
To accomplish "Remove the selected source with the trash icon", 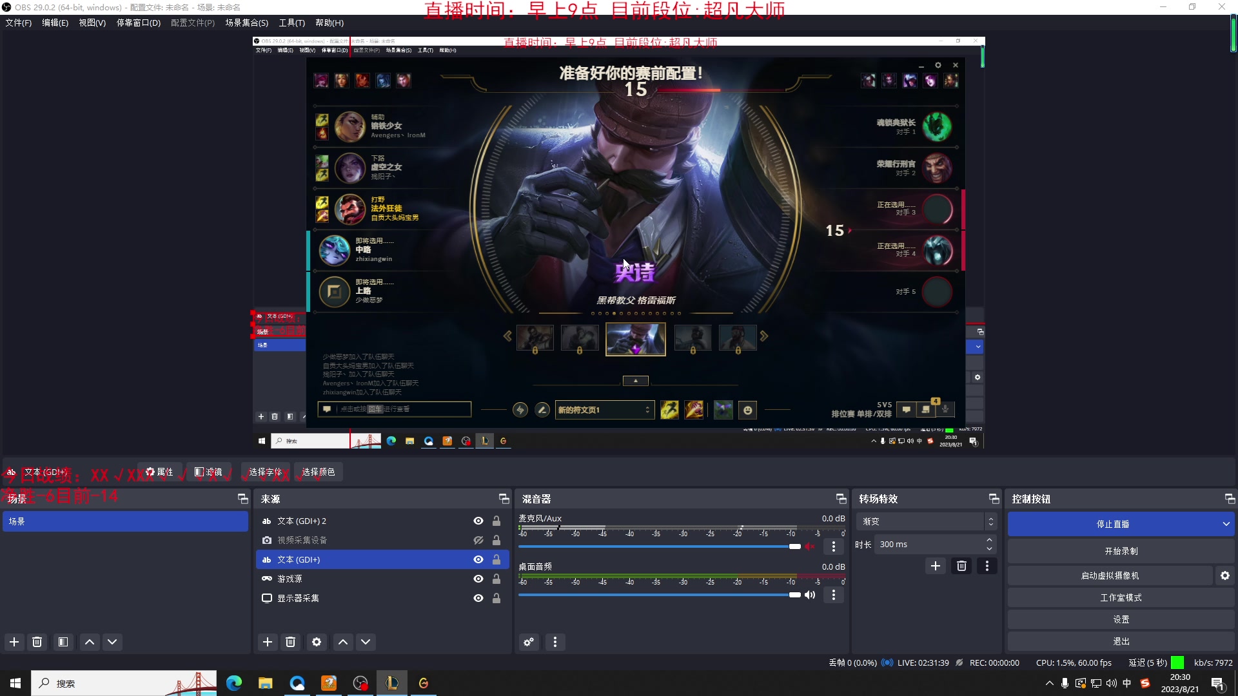I will click(291, 642).
